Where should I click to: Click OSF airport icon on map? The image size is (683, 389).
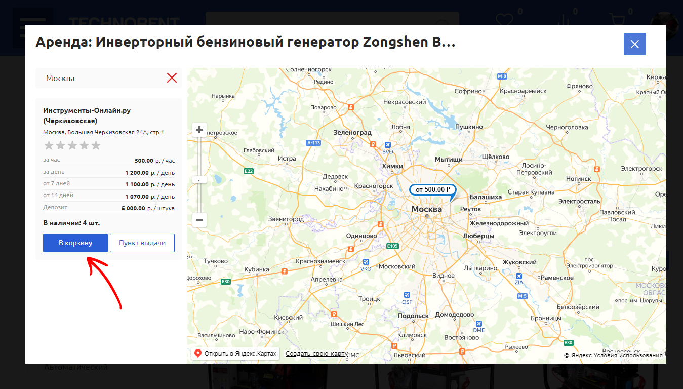(x=407, y=295)
